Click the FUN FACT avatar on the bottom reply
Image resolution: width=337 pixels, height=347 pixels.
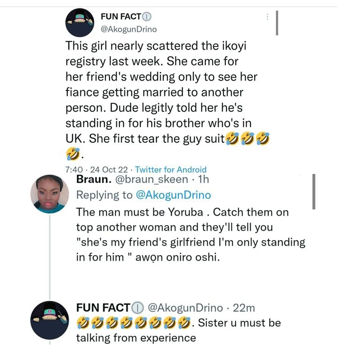point(49,320)
